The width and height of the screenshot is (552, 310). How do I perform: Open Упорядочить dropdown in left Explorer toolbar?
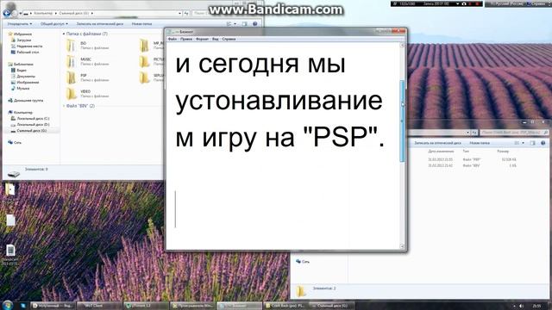[20, 24]
